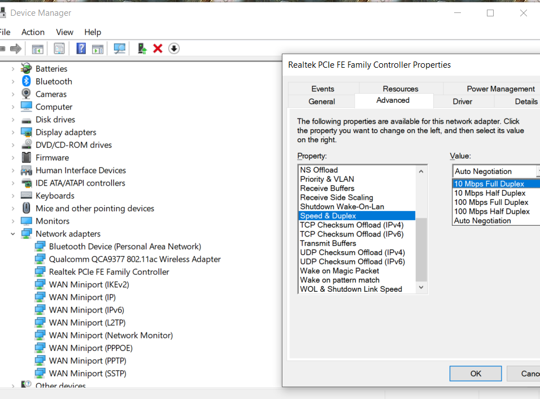This screenshot has width=540, height=399.
Task: Expand the Display adapters category
Action: 12,132
